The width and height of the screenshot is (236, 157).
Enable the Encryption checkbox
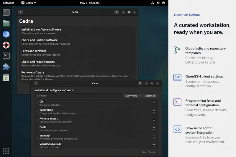tap(37, 111)
